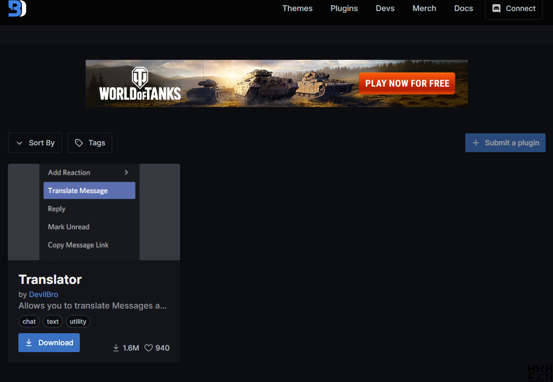Open the Themes page
The height and width of the screenshot is (382, 553).
coord(297,8)
